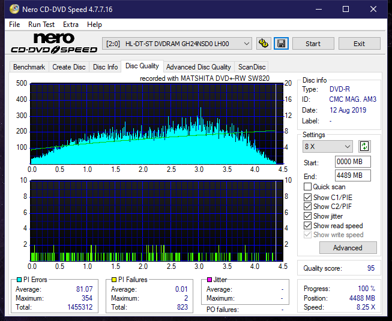392x321 pixels.
Task: Click the disabled Show write speed checkbox
Action: (307, 235)
